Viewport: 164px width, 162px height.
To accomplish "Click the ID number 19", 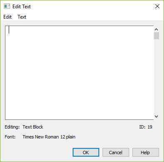I will click(150, 127).
